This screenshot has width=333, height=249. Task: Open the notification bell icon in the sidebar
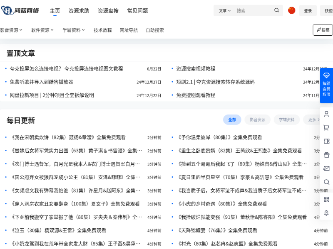click(326, 212)
